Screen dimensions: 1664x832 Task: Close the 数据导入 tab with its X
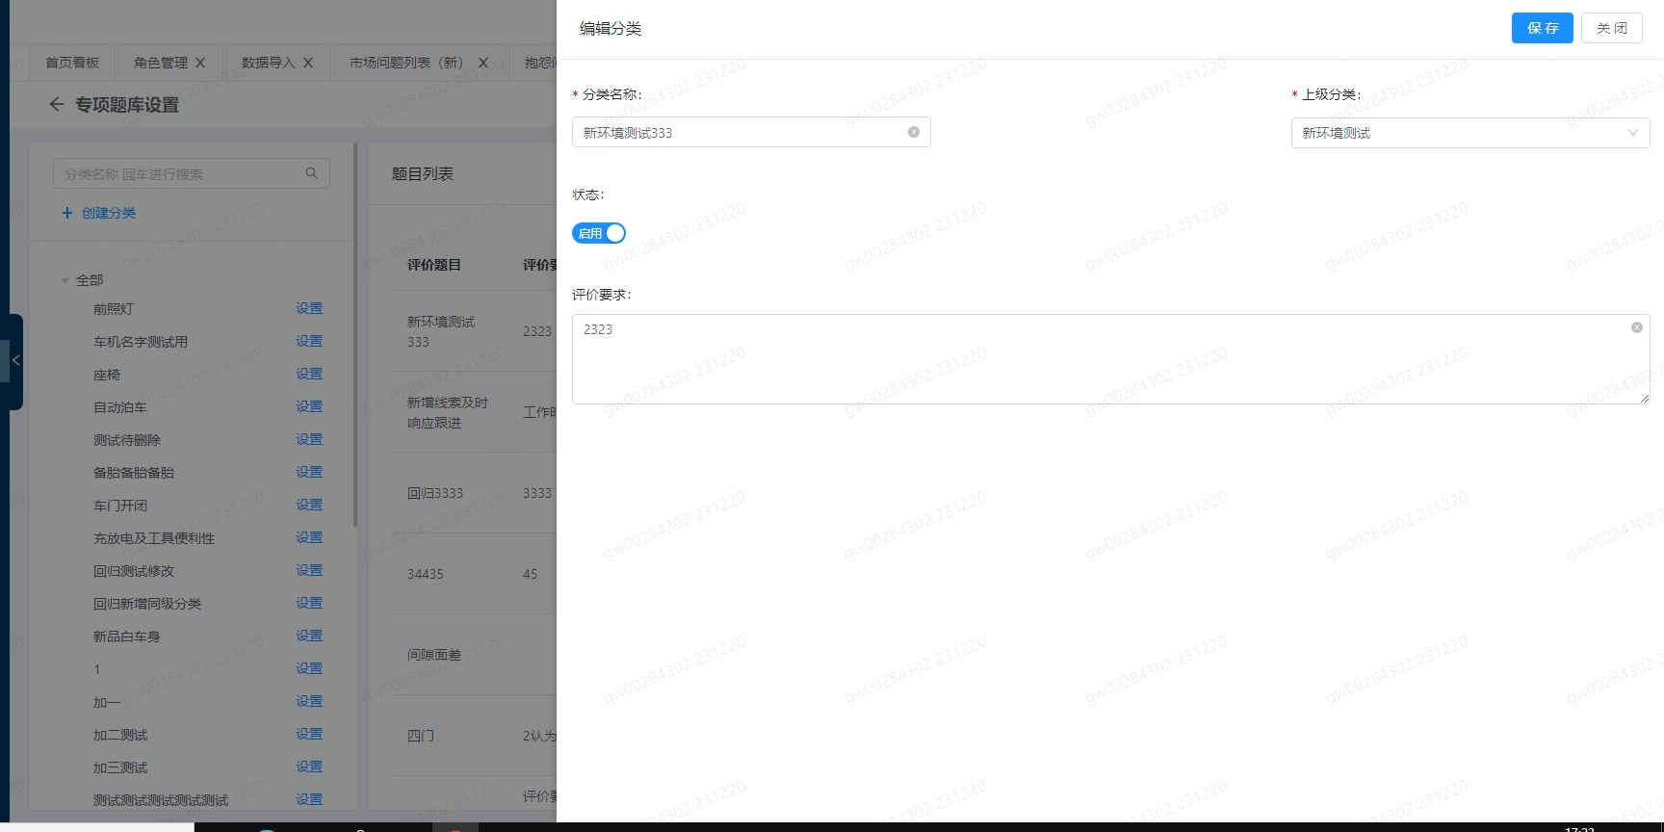click(x=308, y=63)
